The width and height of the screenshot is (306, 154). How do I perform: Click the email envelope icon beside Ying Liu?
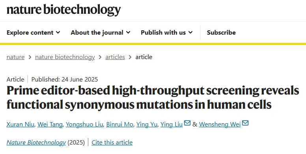pos(187,123)
